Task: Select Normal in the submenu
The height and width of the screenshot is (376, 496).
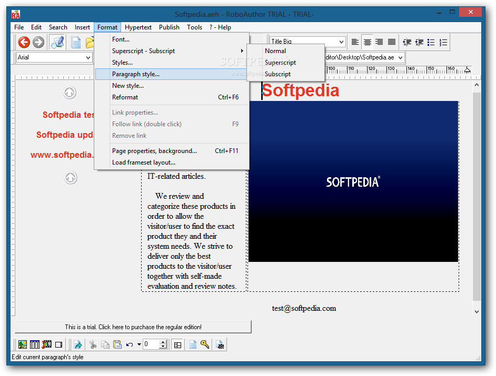Action: coord(286,51)
